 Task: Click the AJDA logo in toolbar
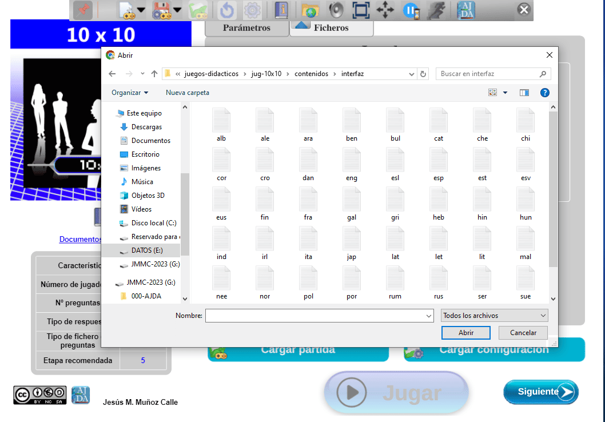click(x=465, y=10)
